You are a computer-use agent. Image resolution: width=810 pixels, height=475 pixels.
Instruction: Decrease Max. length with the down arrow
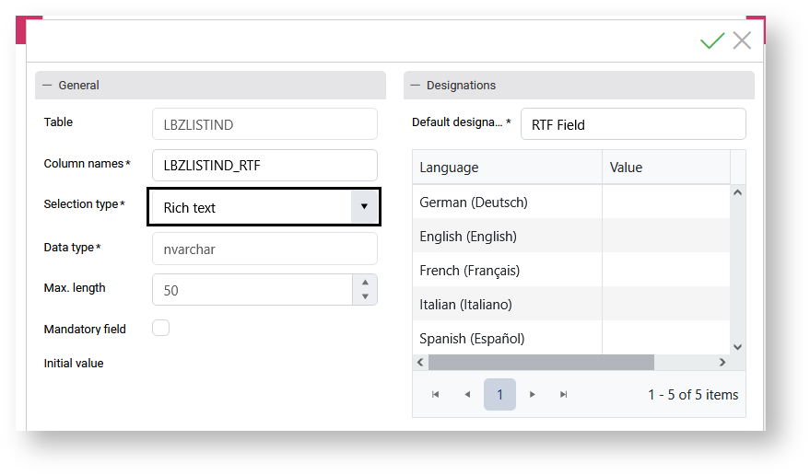pos(365,296)
